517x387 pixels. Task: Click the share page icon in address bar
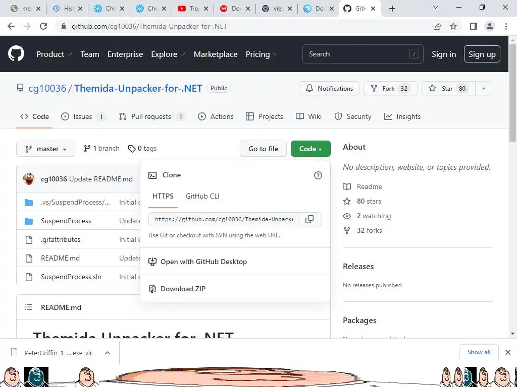coord(437,26)
